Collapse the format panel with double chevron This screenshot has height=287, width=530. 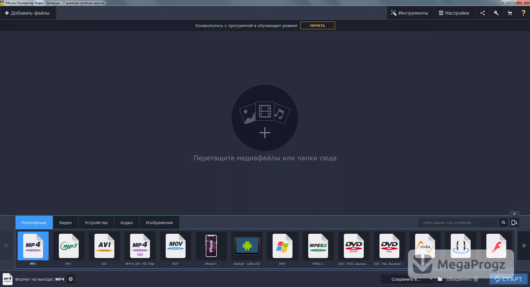[514, 214]
